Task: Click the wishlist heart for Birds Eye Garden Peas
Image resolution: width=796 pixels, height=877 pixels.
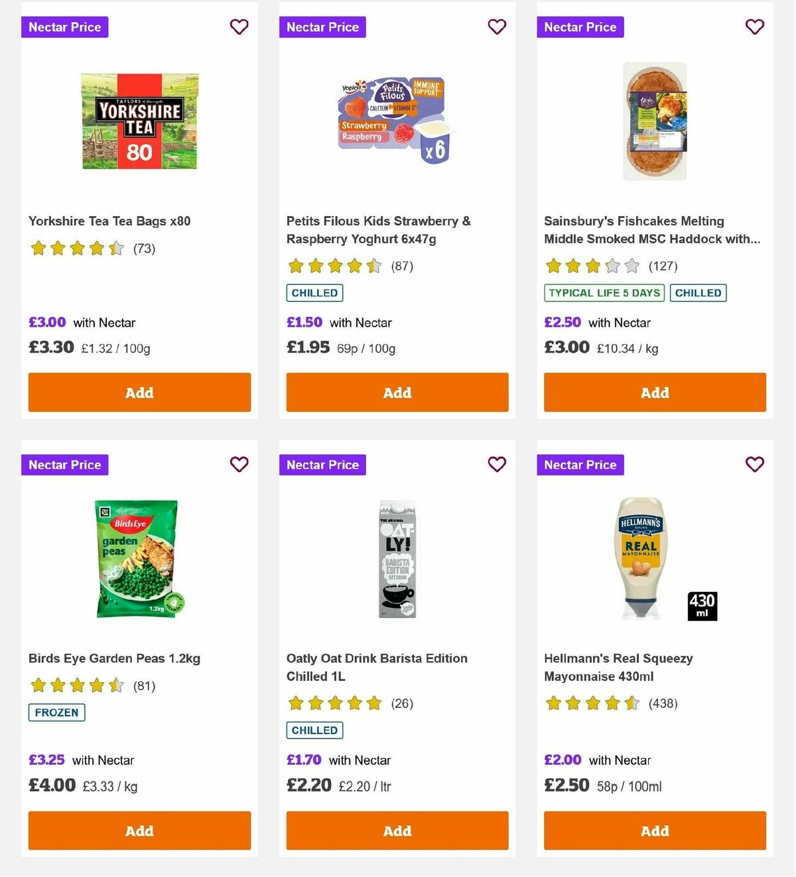Action: (x=239, y=465)
